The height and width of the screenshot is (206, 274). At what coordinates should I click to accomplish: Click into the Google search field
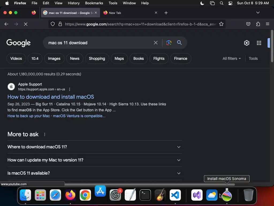pyautogui.click(x=100, y=43)
